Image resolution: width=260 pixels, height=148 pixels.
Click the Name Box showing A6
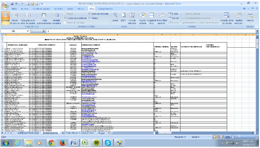(14, 31)
